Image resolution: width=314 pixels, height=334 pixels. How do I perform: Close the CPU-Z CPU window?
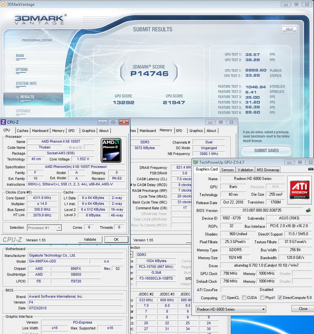coord(124,122)
